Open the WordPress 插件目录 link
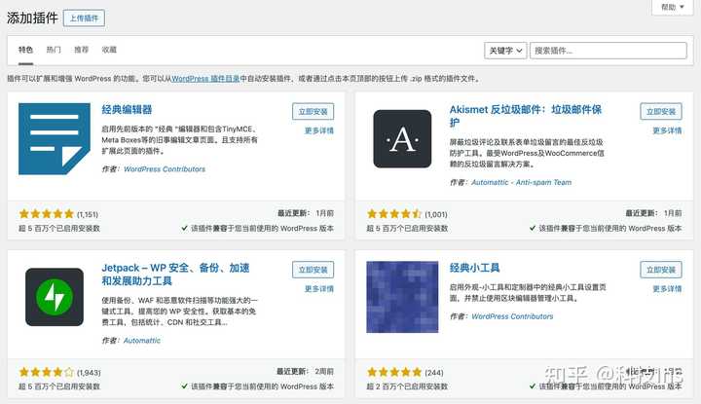 [205, 79]
